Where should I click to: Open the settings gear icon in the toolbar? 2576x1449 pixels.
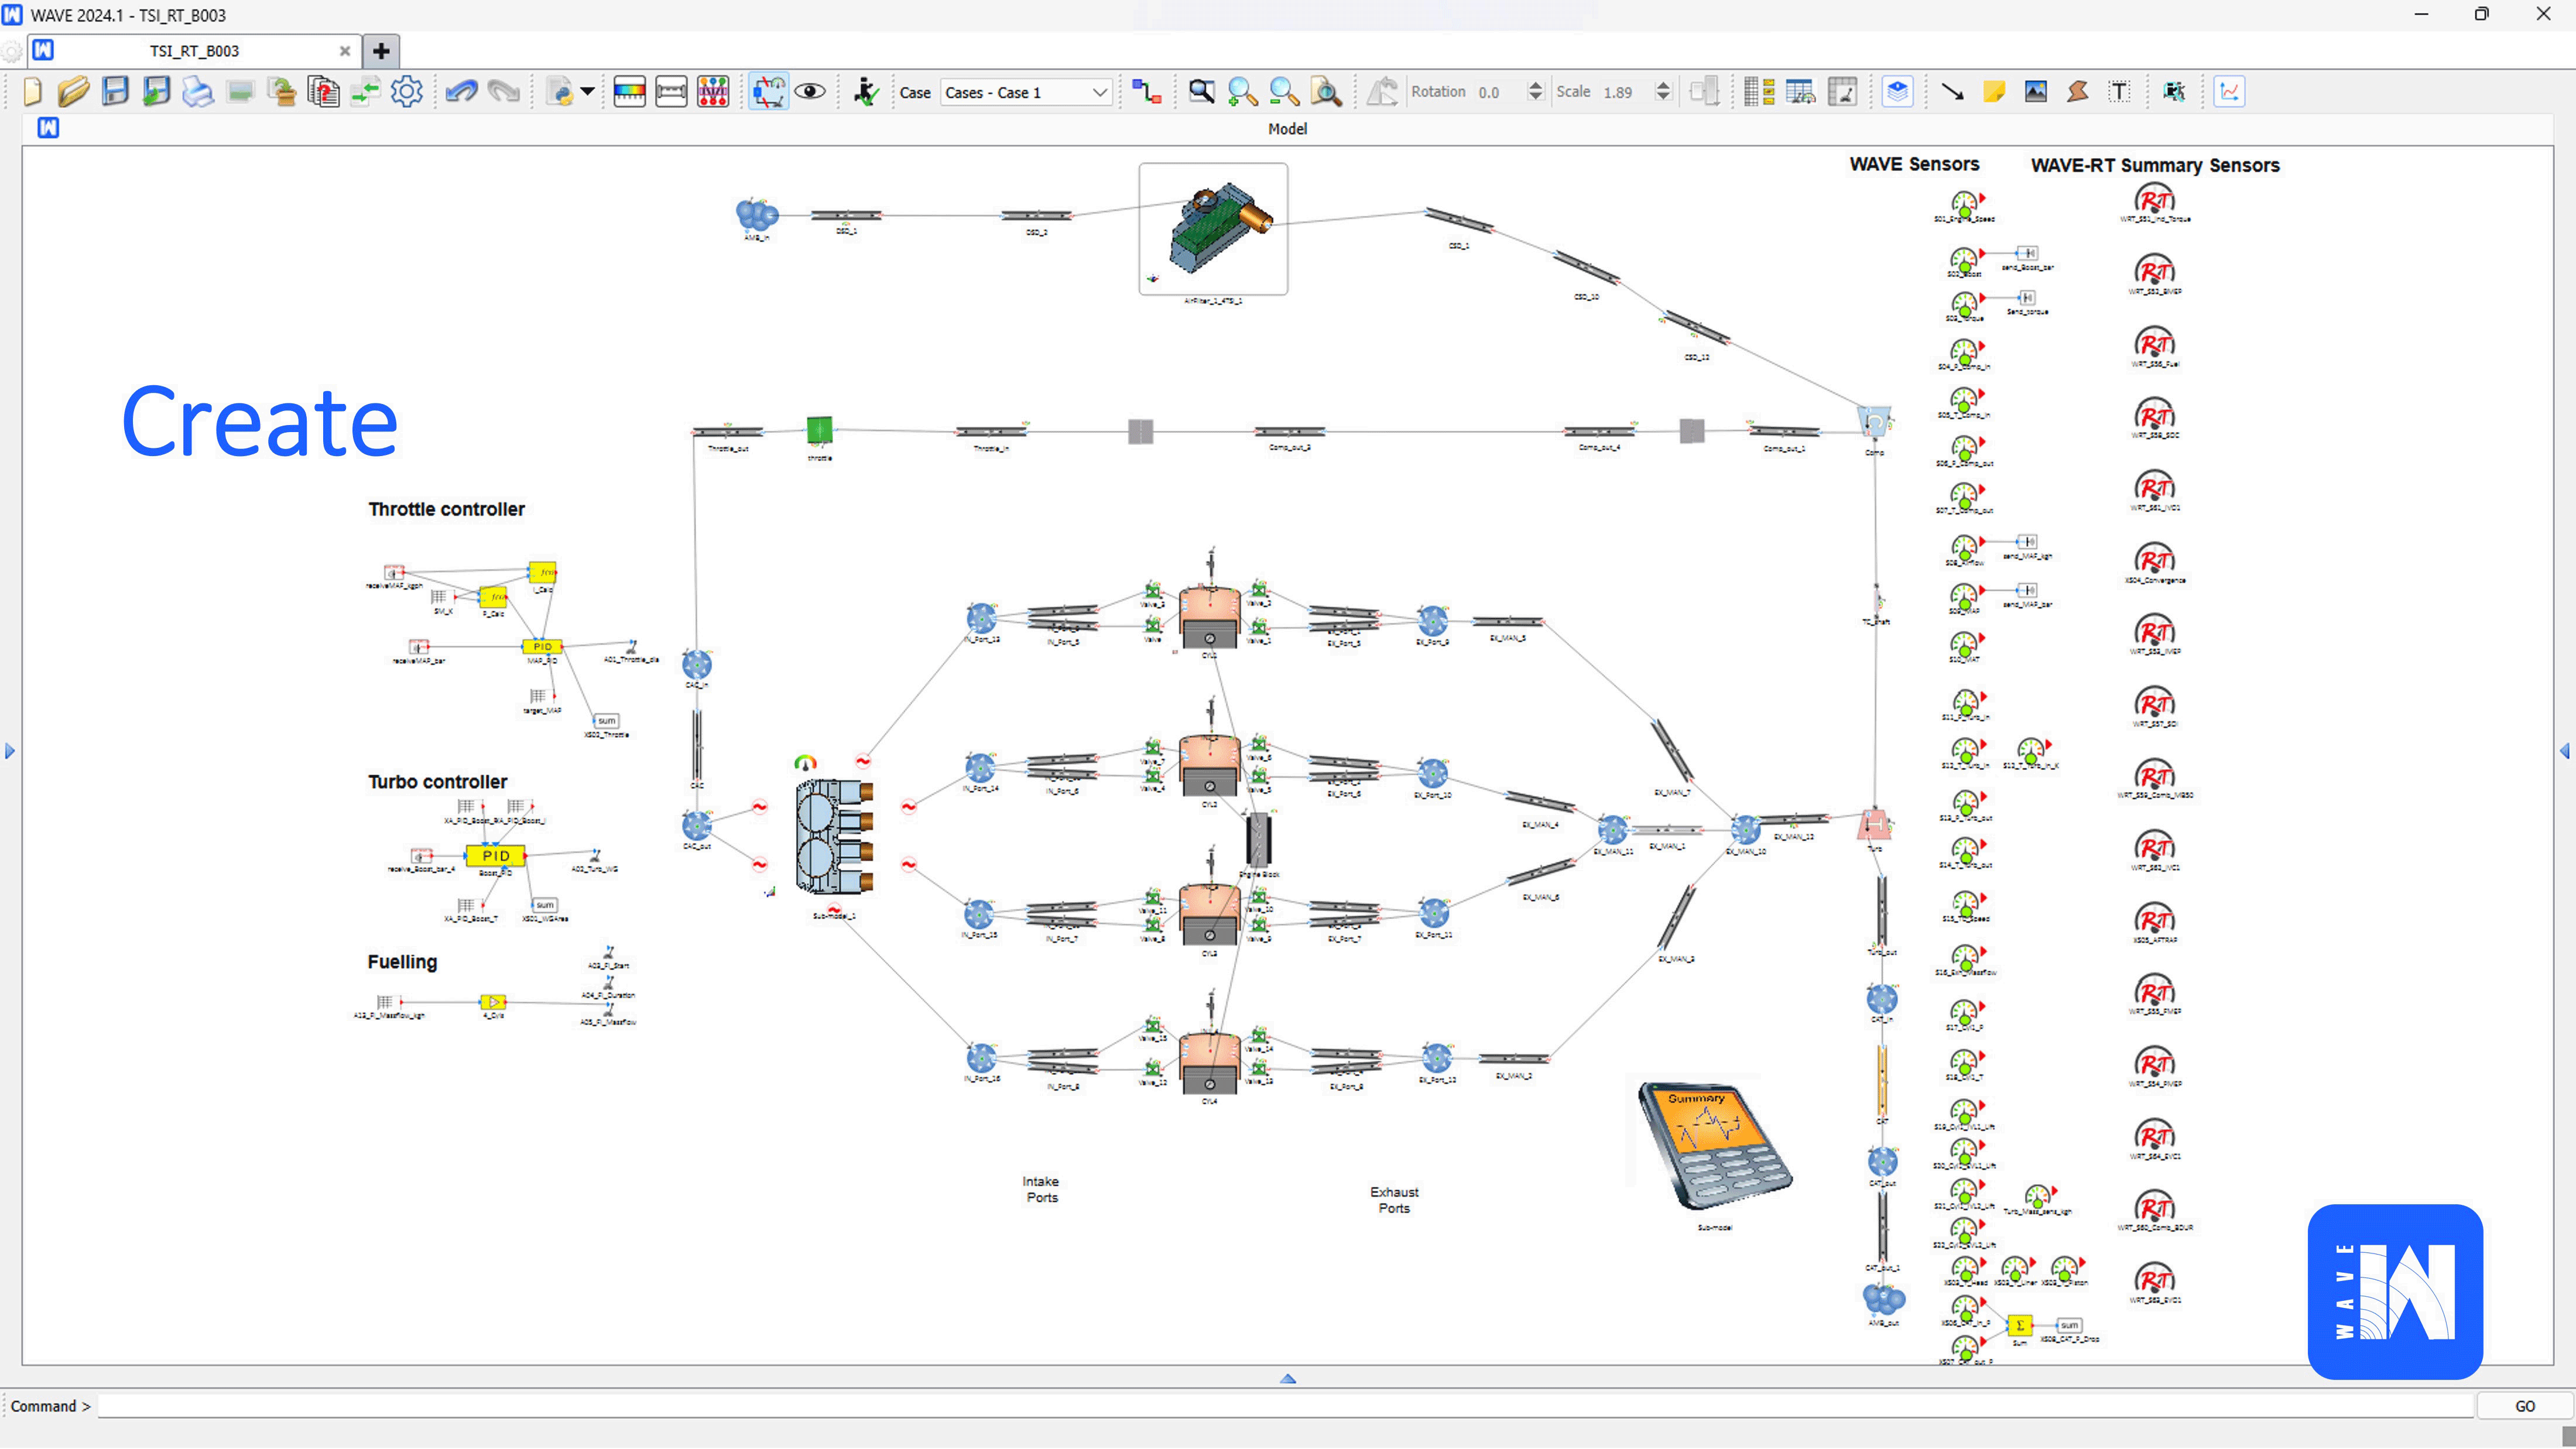[x=406, y=92]
